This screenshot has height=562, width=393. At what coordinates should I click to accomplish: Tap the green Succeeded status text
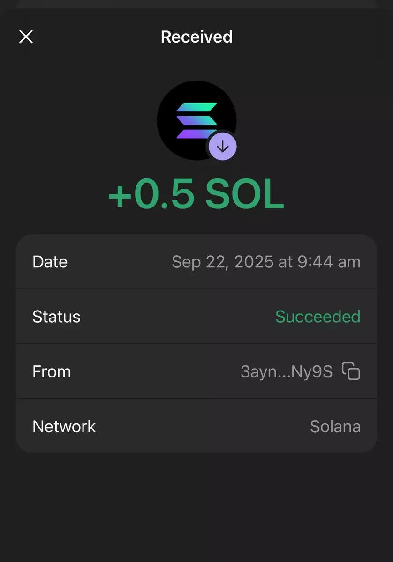[x=318, y=317]
